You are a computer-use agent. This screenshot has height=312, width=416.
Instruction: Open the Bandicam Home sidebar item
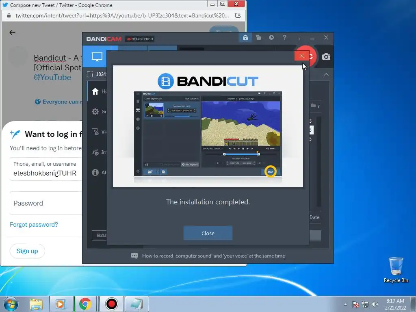coord(95,91)
